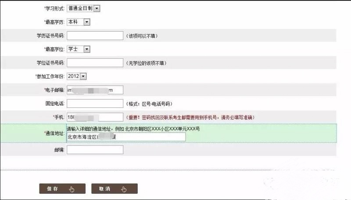
Task: Click the 邮编 postal code input field
Action: pos(95,150)
